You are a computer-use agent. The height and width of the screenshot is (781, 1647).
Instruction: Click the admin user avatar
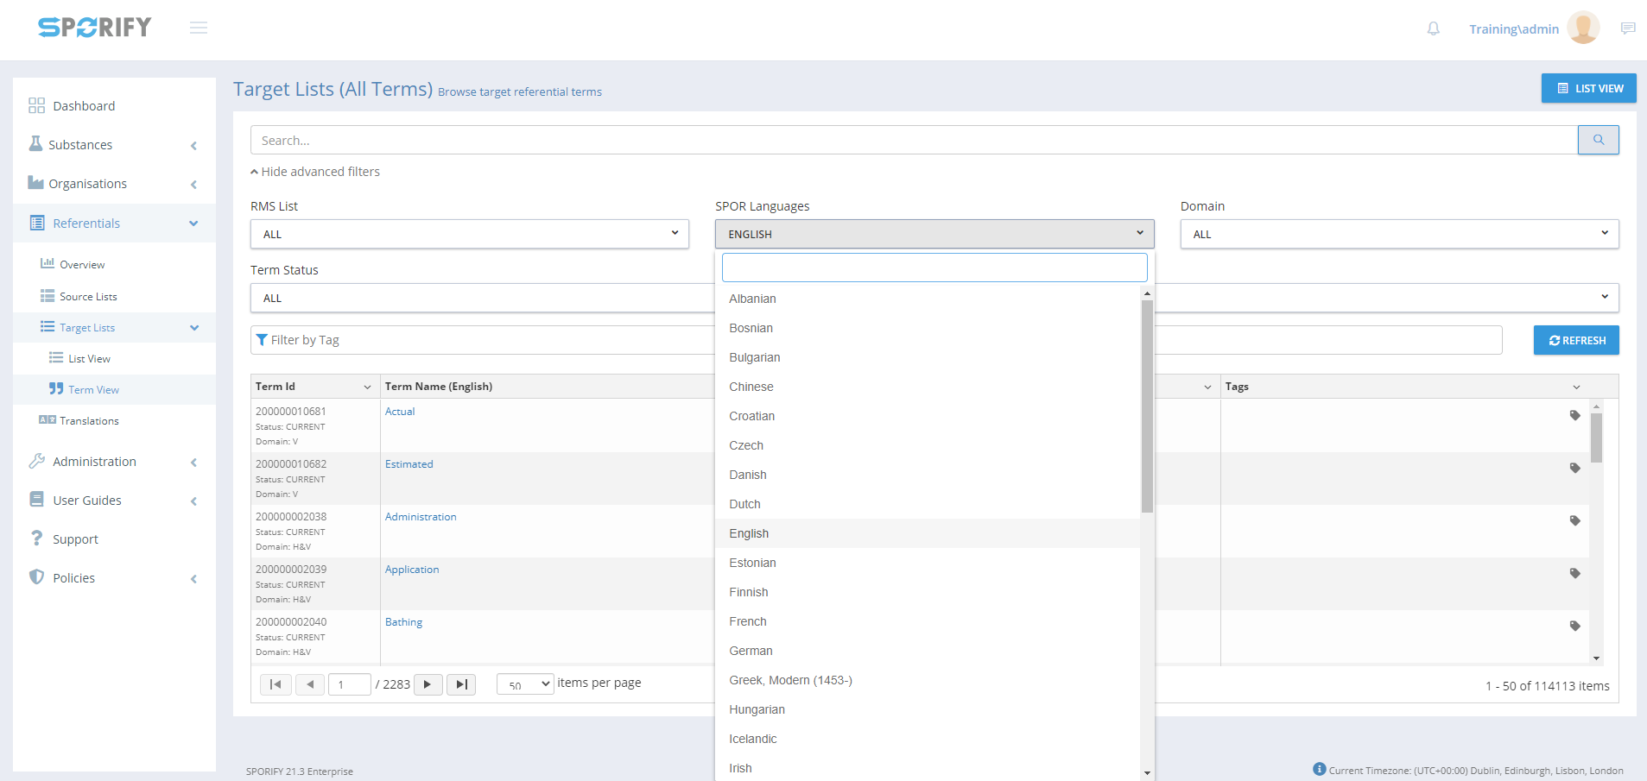click(1582, 28)
